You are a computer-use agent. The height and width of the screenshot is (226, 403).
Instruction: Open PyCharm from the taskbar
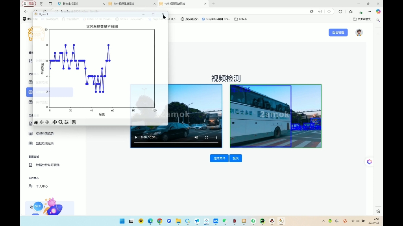(x=263, y=221)
